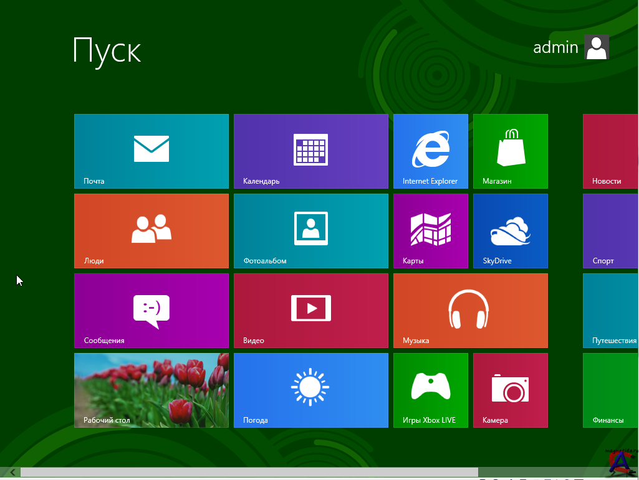Launch Игры Xbox LIVE tile
Screen dimensions: 639x480
tap(430, 390)
